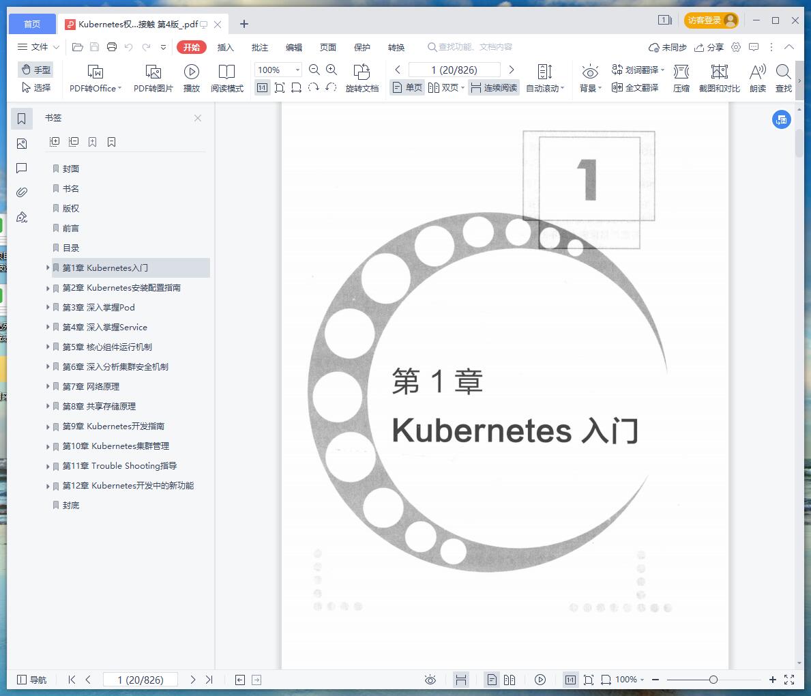Image resolution: width=811 pixels, height=696 pixels.
Task: Click the 旋转文档 rotate document icon
Action: click(362, 78)
